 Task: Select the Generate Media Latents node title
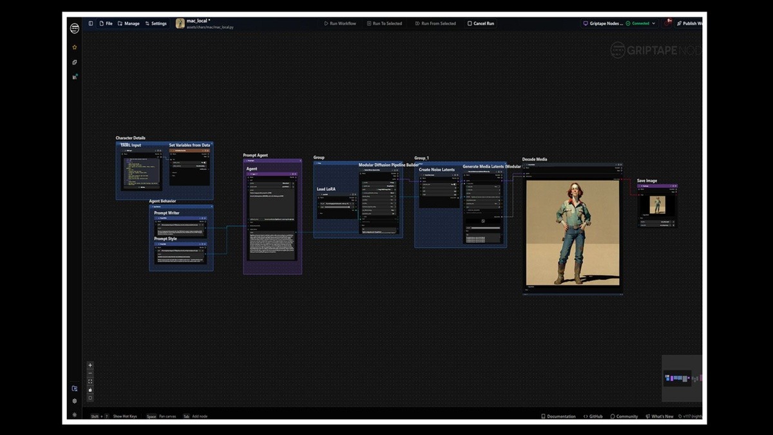[x=492, y=167]
